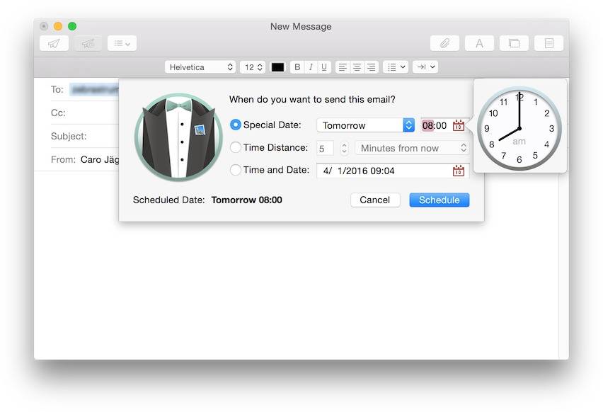This screenshot has width=603, height=412.
Task: Toggle italic formatting
Action: pyautogui.click(x=311, y=67)
